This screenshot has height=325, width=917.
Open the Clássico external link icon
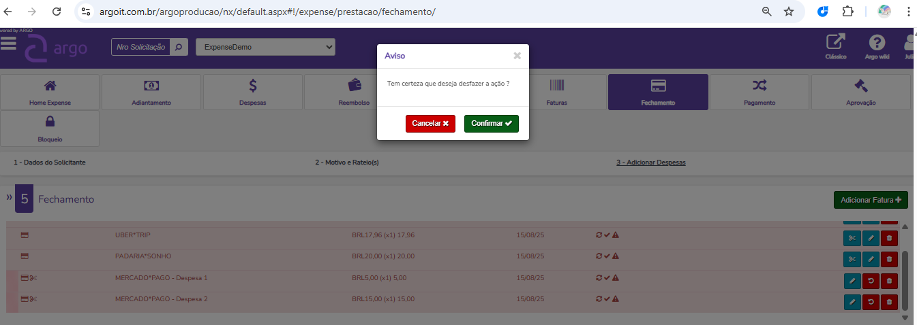835,43
